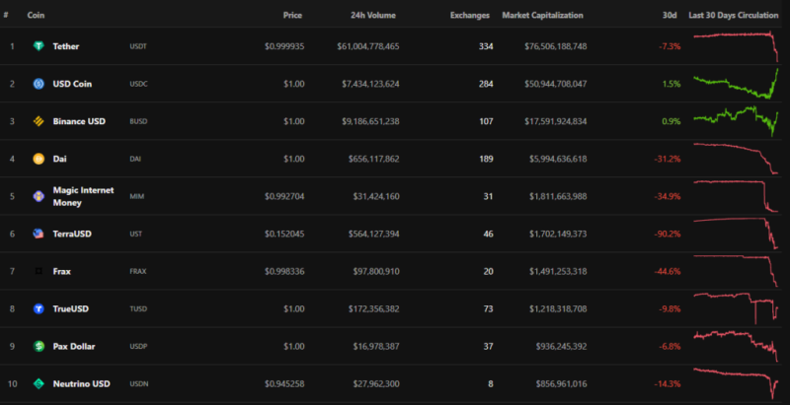Viewport: 790px width, 405px height.
Task: View USD Coin 30-day circulation chart
Action: (x=736, y=84)
